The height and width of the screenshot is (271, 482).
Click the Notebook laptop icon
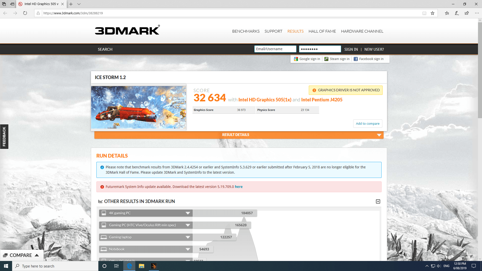pos(104,249)
